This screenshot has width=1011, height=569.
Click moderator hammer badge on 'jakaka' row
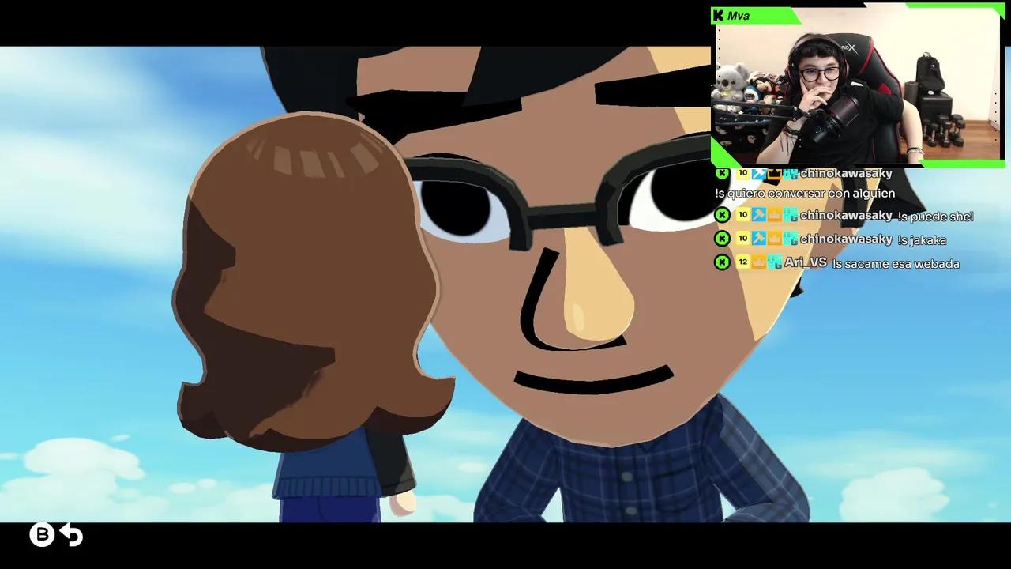tap(758, 238)
